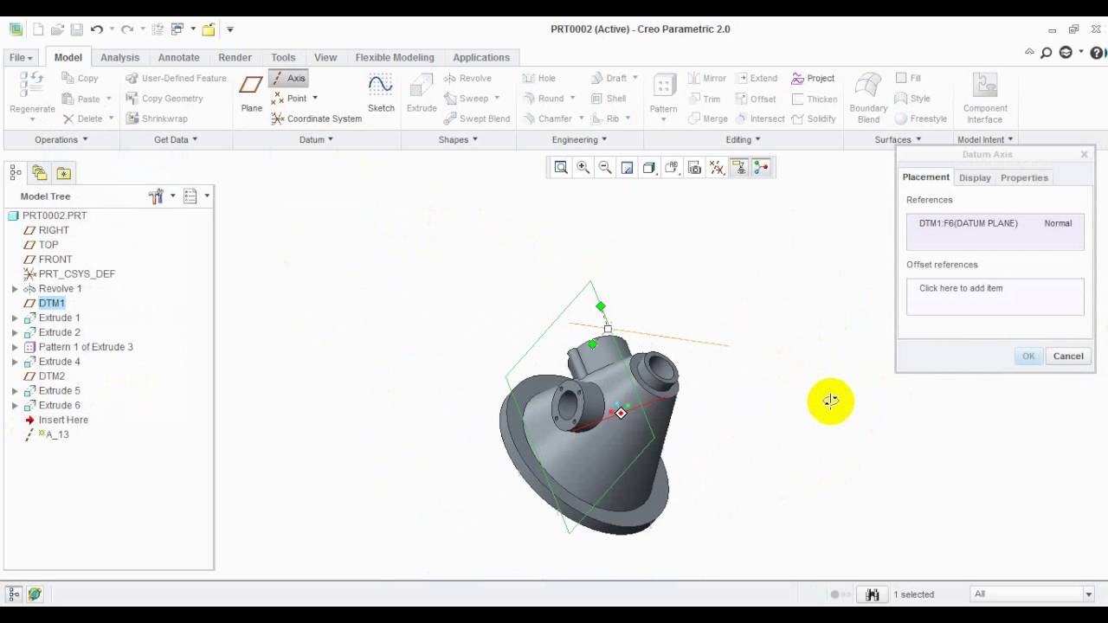Open the Datum group dropdown
1108x623 pixels.
(316, 139)
